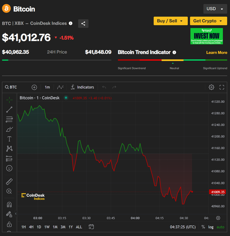Screen dimensions: 230x236
Task: Select the brush drawing tool
Action: tap(9, 129)
